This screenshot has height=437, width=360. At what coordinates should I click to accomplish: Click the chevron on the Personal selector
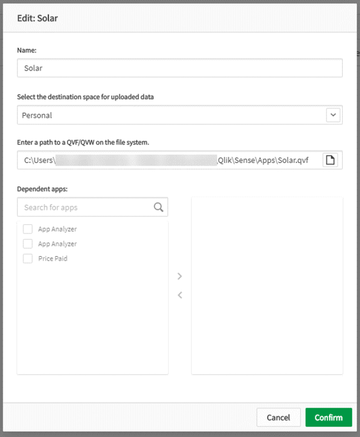tap(333, 115)
